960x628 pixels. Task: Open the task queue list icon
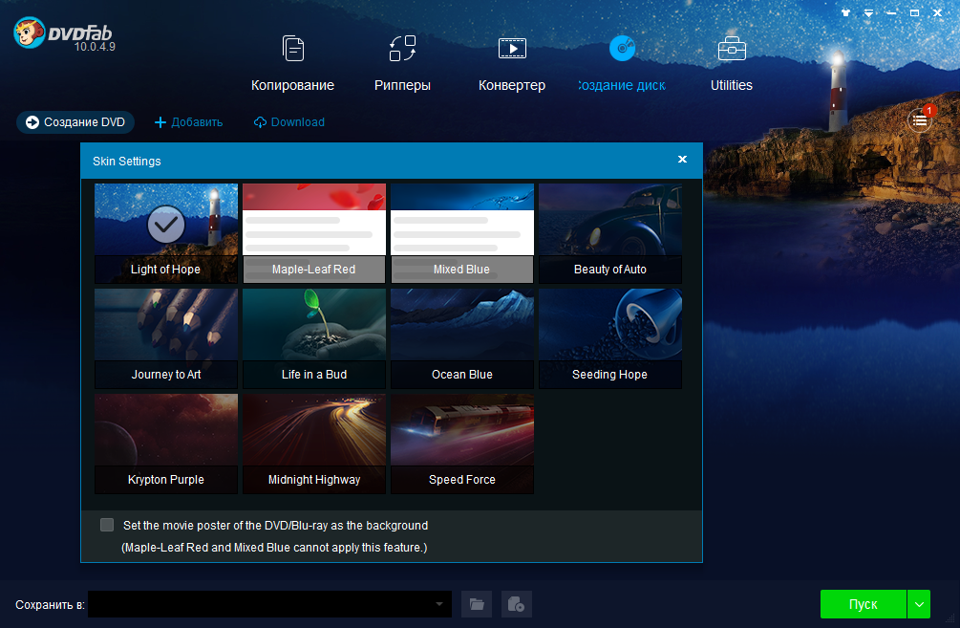(919, 120)
